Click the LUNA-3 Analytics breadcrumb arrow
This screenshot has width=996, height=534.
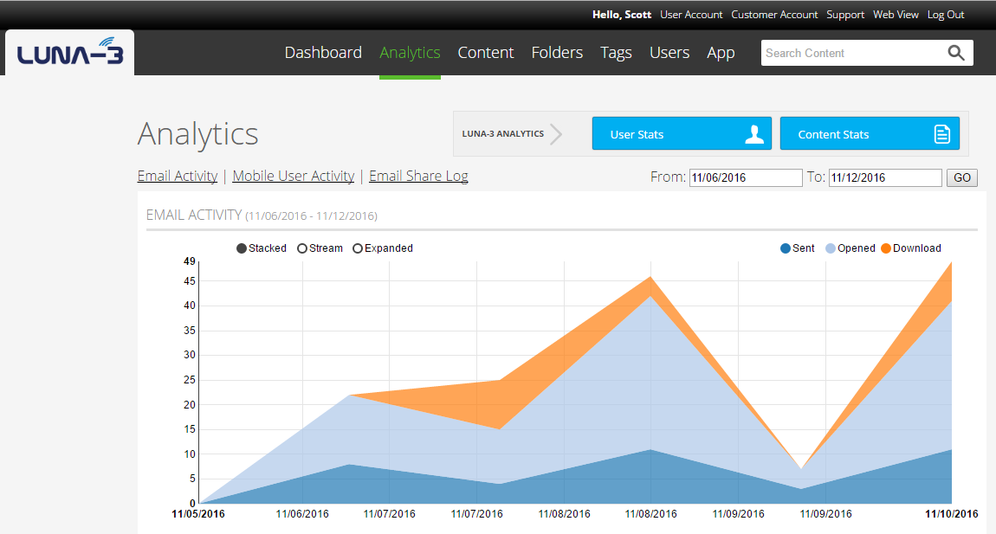pyautogui.click(x=556, y=134)
